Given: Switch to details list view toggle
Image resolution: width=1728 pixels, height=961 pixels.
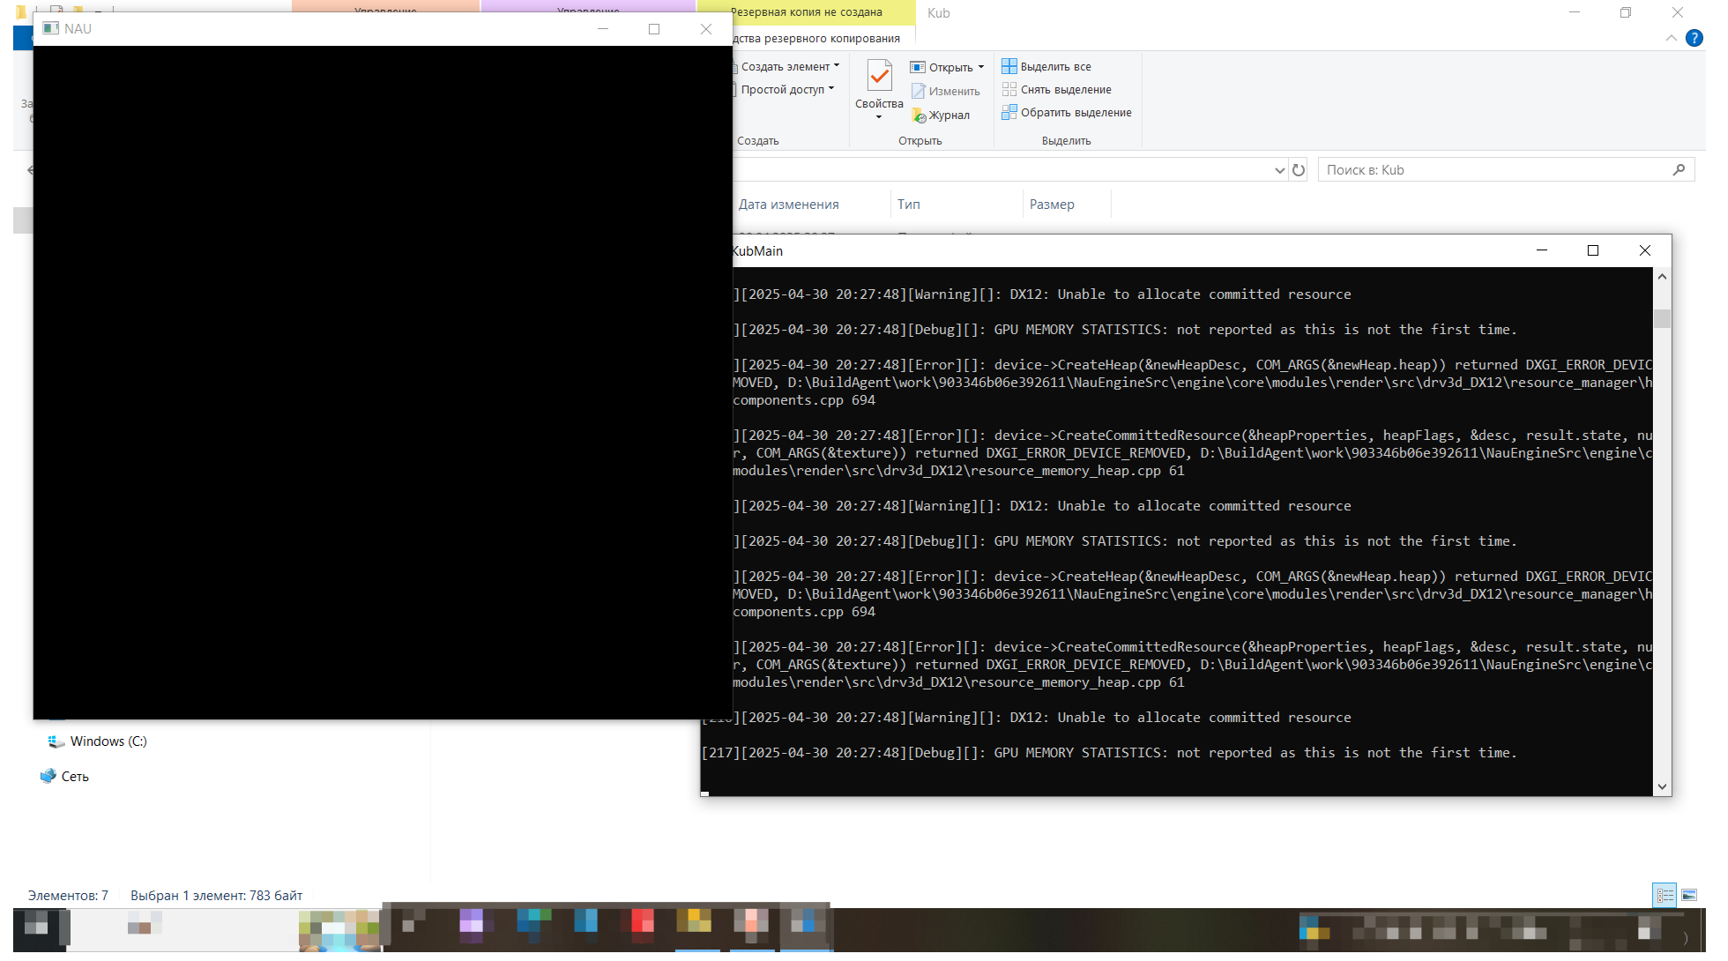Looking at the screenshot, I should click(x=1665, y=896).
